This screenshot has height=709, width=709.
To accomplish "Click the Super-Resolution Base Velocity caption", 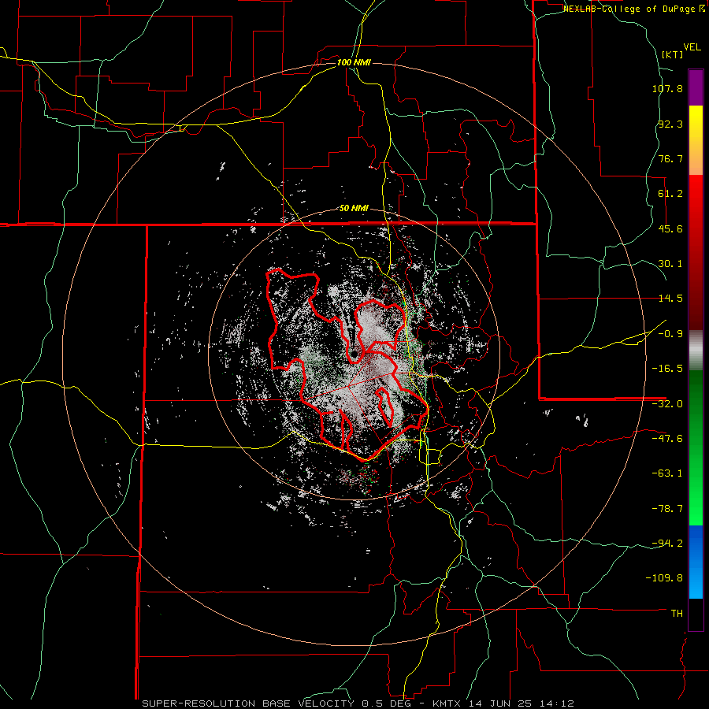I will [x=358, y=703].
